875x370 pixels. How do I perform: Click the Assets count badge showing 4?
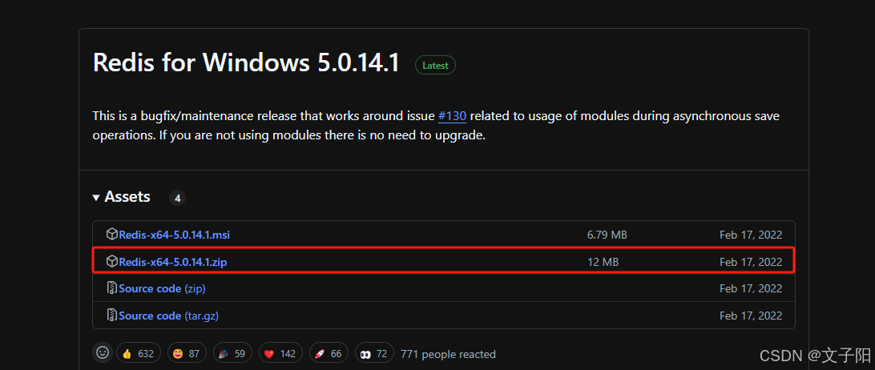pyautogui.click(x=177, y=198)
